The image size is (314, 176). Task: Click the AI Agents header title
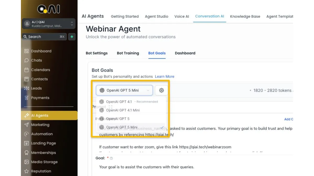(93, 16)
